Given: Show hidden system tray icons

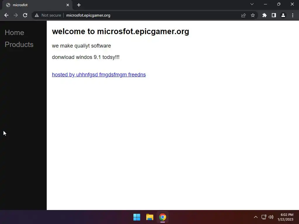Looking at the screenshot, I should click(256, 217).
